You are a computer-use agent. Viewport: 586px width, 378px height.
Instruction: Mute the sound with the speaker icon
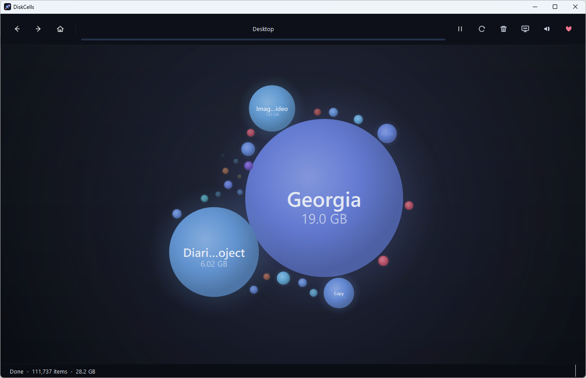547,29
